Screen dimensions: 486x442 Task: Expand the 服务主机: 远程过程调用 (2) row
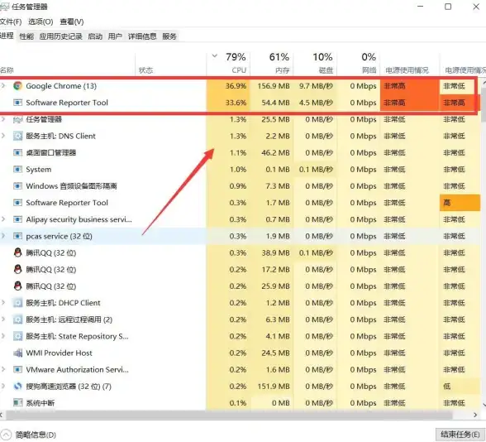(3, 319)
